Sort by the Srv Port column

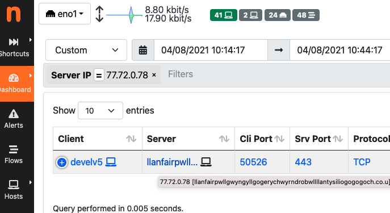point(319,139)
